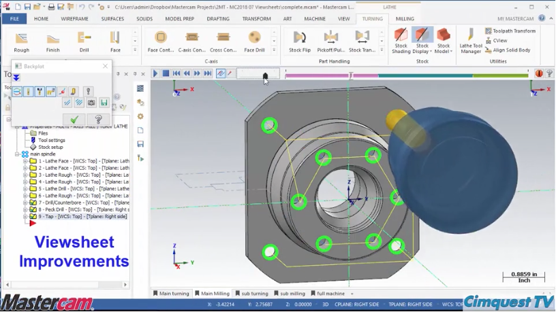Expand operation 8 - Peck Drill
Viewport: 556px width, 312px height.
[25, 209]
